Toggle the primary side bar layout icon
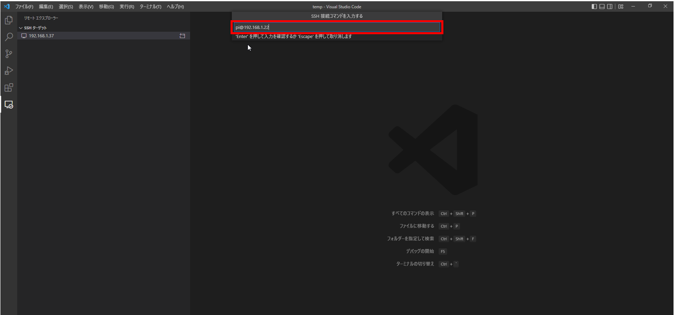This screenshot has height=315, width=676. [x=594, y=7]
